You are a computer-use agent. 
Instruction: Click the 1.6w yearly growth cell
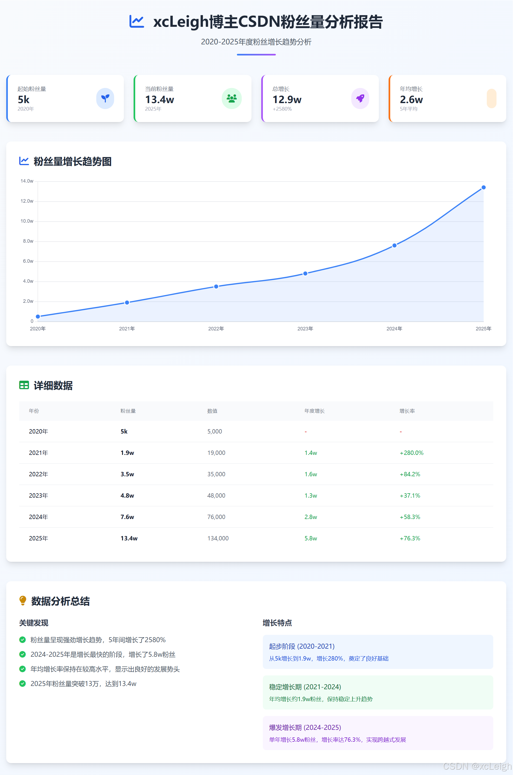[x=311, y=474]
